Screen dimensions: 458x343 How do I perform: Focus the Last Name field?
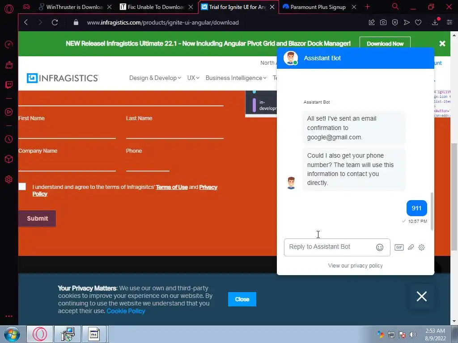(175, 131)
